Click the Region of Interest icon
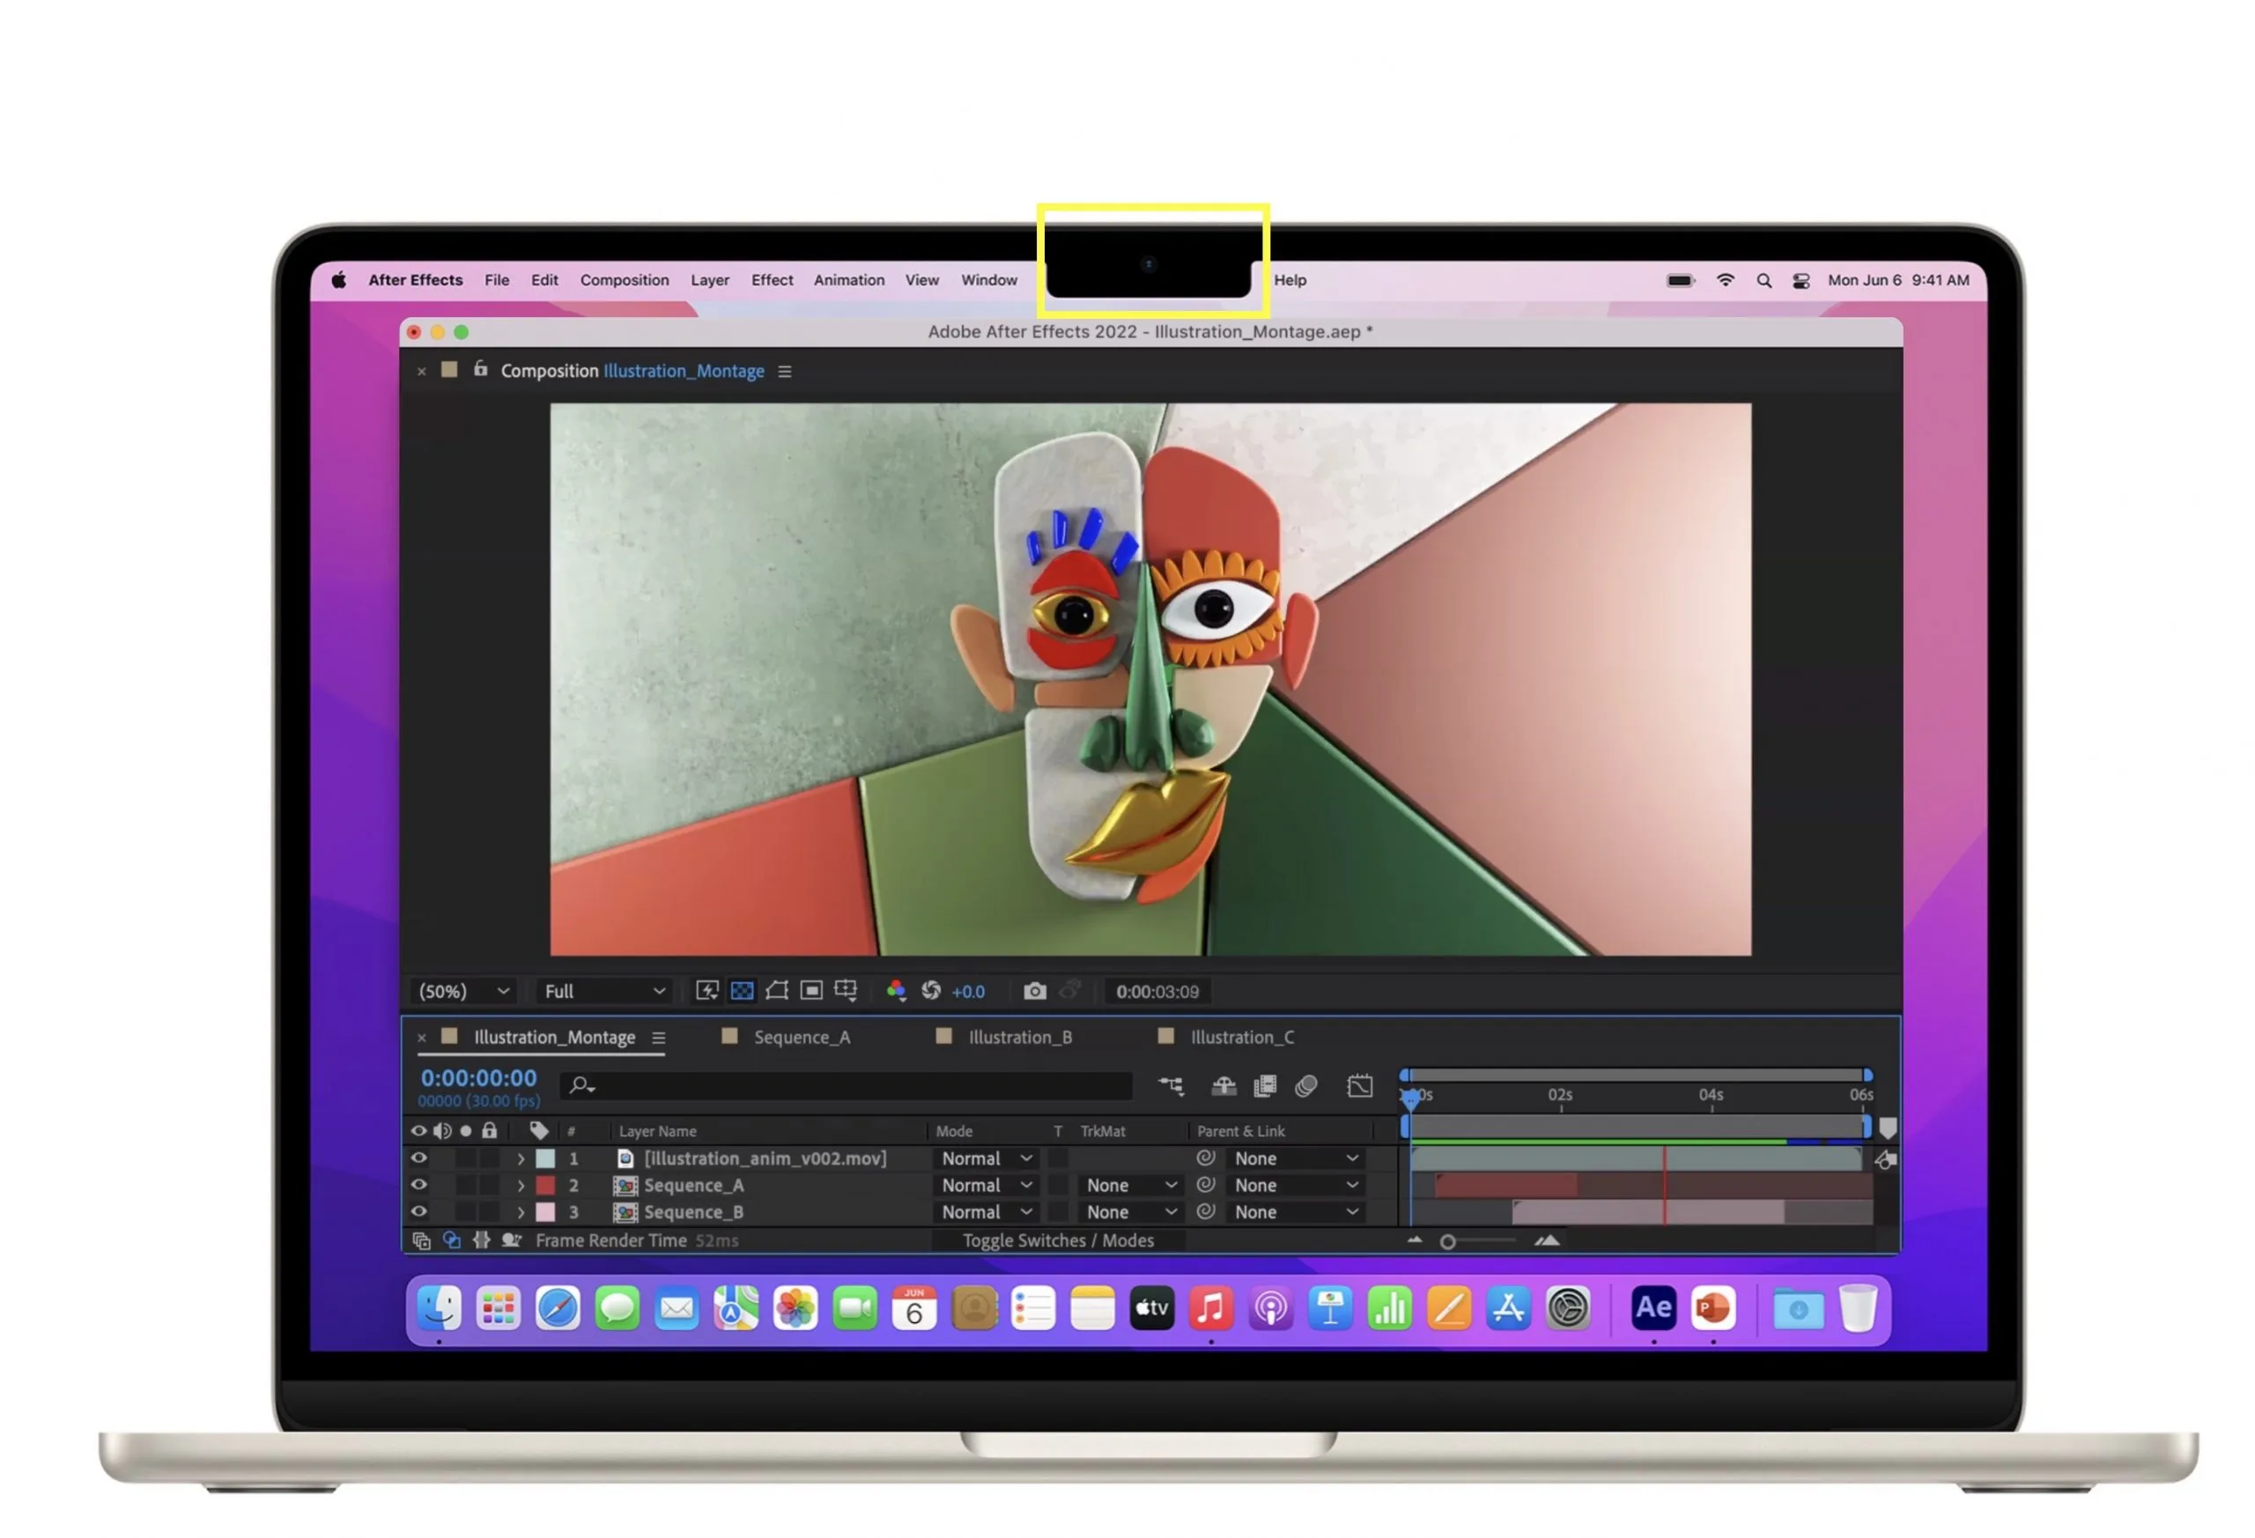The image size is (2255, 1538). pyautogui.click(x=811, y=991)
